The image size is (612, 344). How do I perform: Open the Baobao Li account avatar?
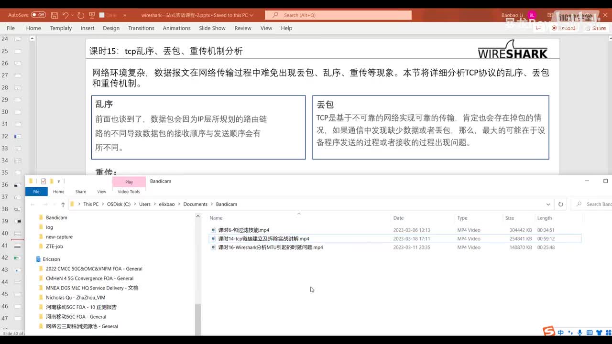pyautogui.click(x=532, y=15)
